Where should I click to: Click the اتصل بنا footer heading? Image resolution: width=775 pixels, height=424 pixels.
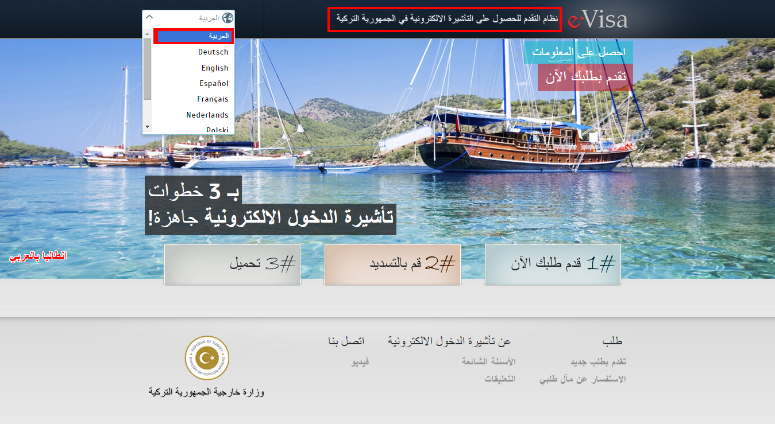[346, 341]
